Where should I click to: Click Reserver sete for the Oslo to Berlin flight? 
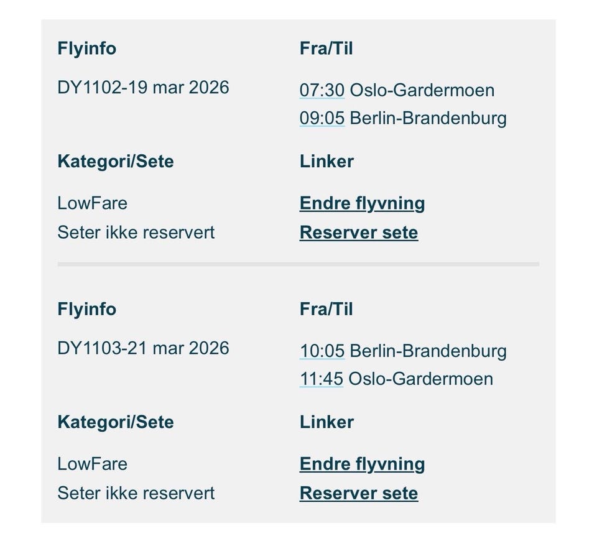359,233
